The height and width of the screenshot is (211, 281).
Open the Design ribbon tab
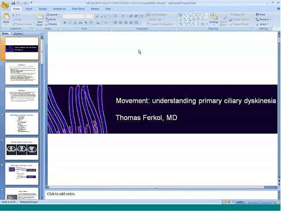point(43,9)
